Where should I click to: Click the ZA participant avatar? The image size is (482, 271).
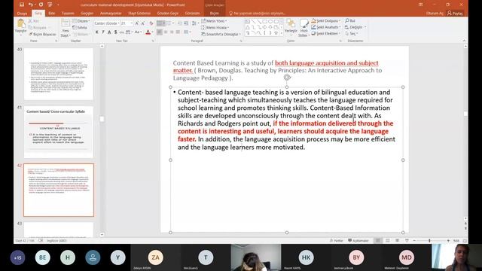(x=156, y=257)
